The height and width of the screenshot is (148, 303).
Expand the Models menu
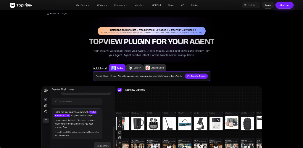140,5
